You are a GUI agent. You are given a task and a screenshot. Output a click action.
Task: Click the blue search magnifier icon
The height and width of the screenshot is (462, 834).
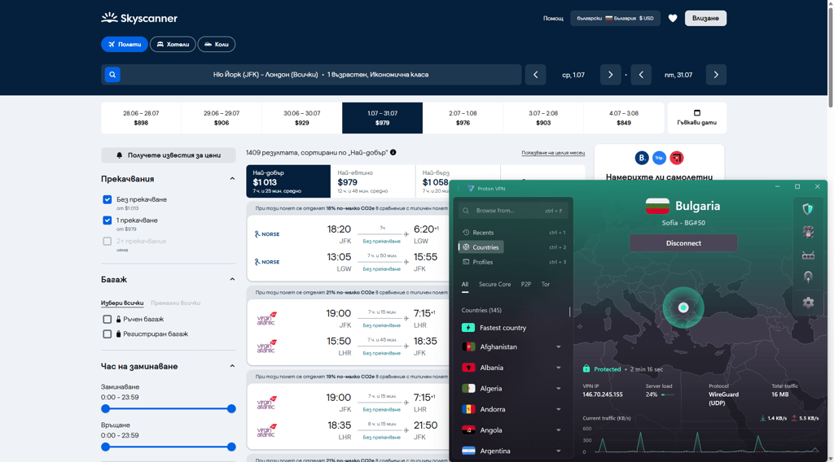(x=112, y=75)
